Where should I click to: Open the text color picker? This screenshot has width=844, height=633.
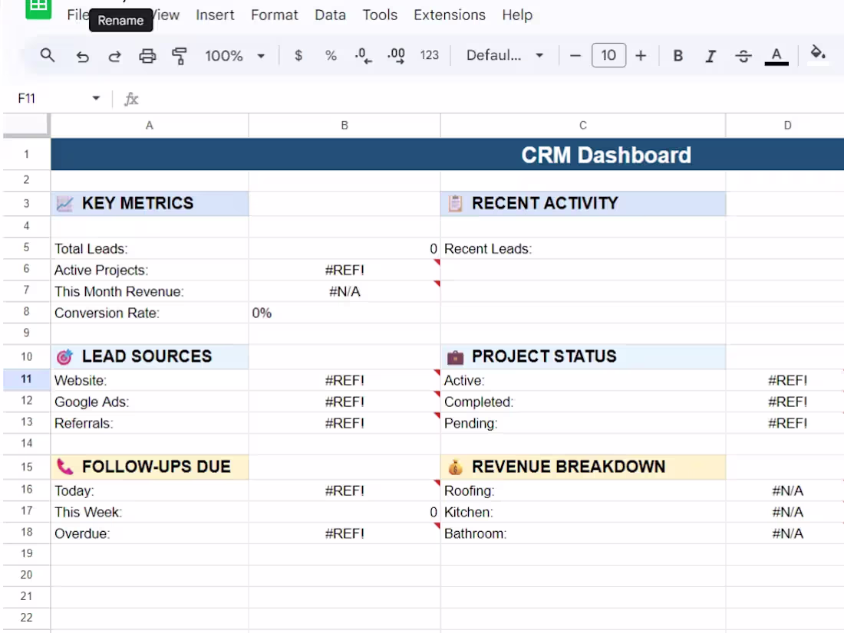point(776,56)
